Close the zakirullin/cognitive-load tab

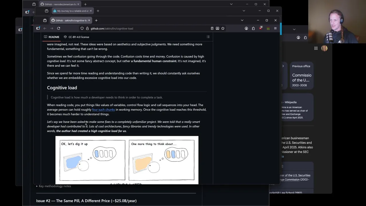(89, 20)
